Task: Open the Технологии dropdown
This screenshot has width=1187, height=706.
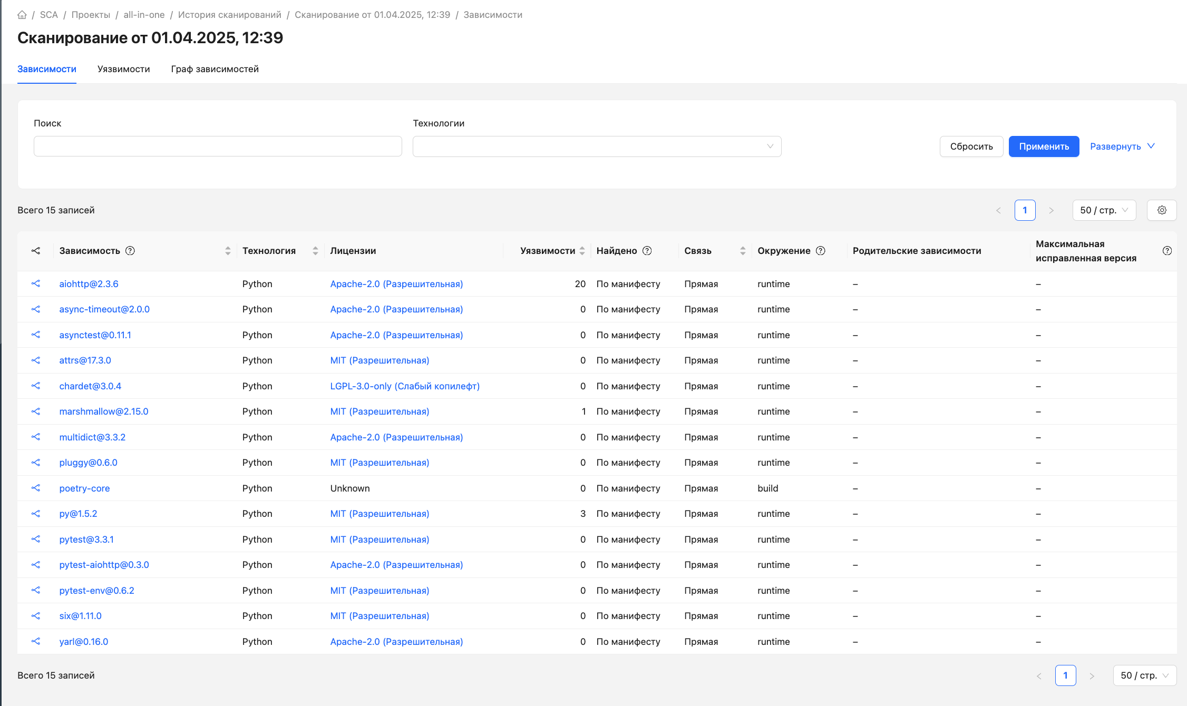Action: (x=597, y=146)
